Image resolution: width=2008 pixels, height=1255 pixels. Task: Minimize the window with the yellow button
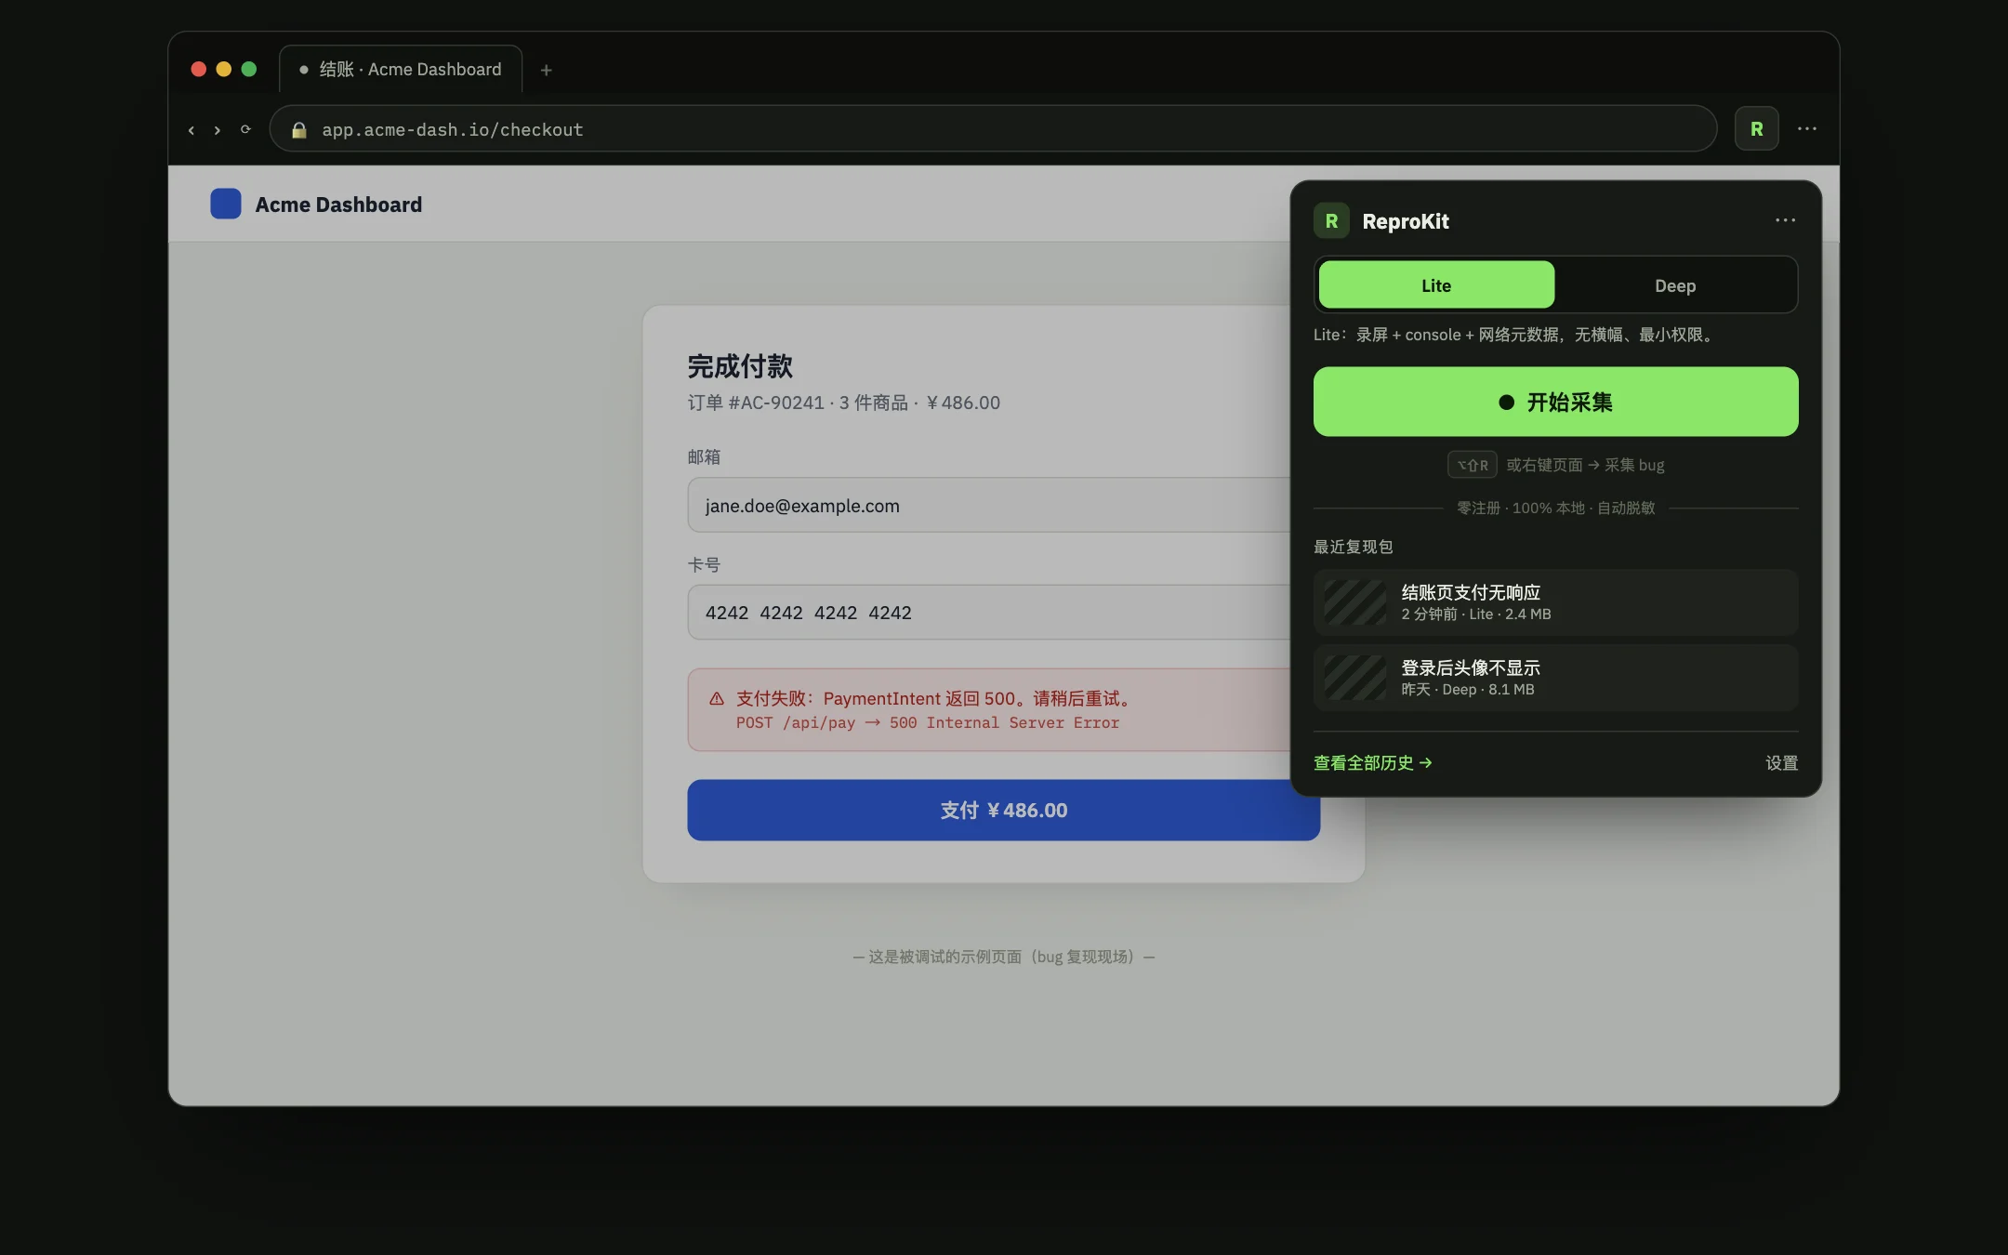pos(223,69)
